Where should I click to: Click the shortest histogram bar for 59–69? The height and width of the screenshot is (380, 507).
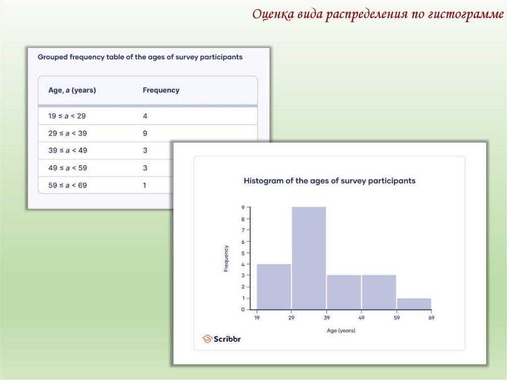click(414, 304)
